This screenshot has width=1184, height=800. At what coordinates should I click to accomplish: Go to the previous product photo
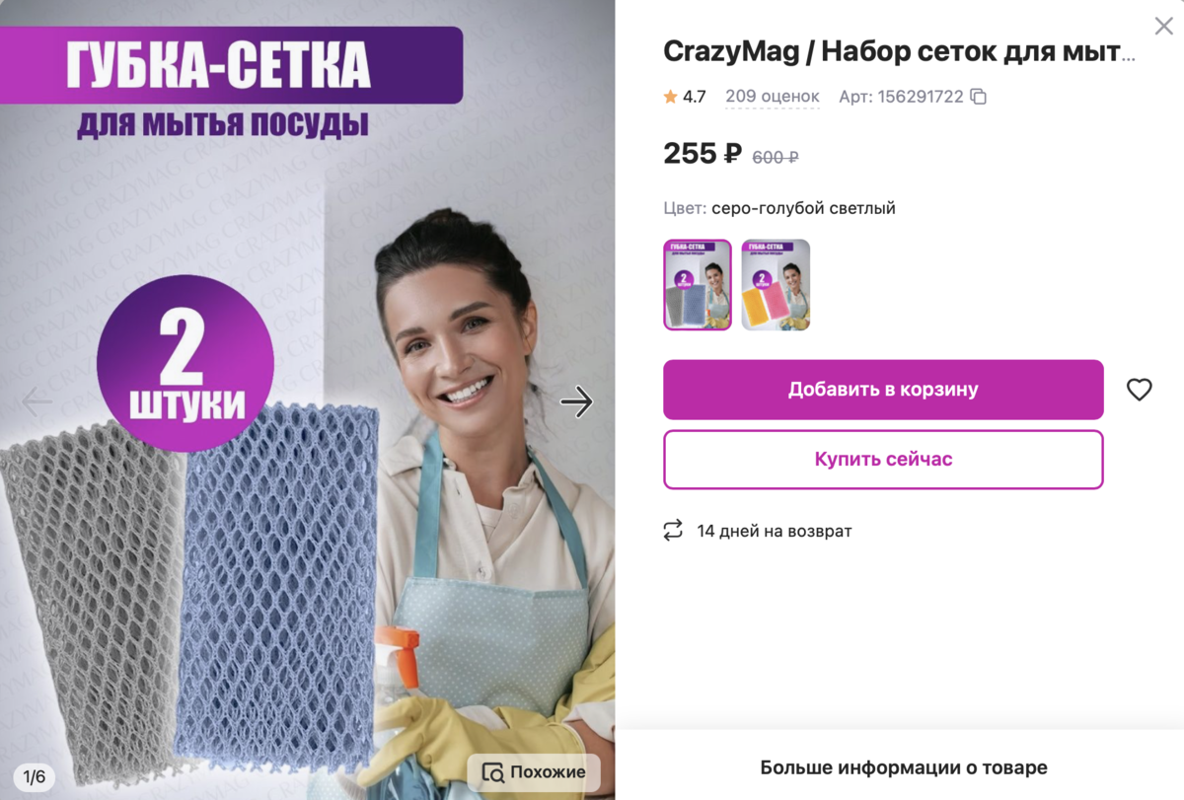(x=37, y=400)
